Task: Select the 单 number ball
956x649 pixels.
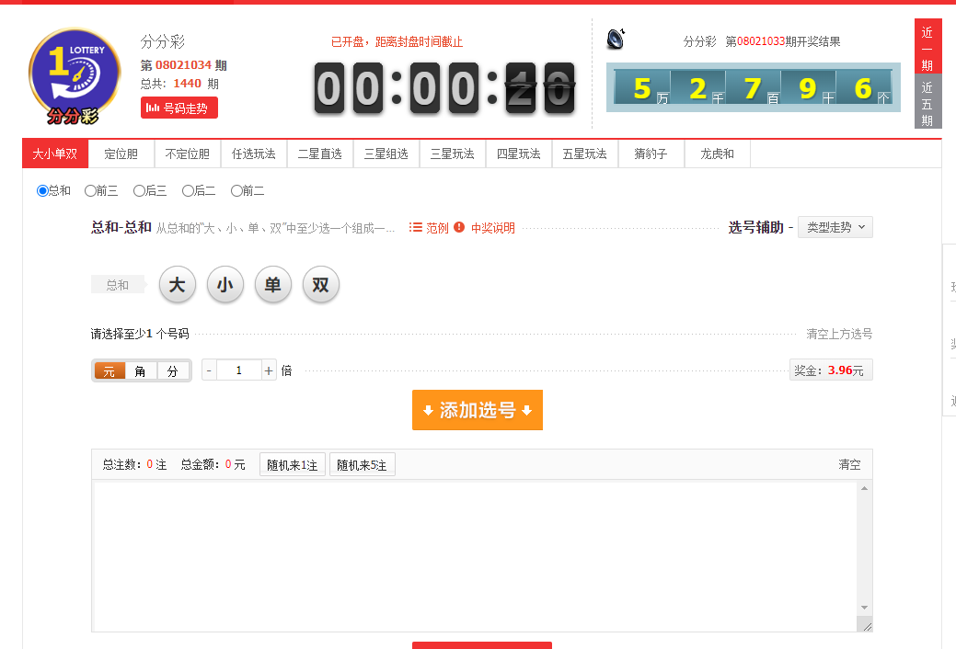Action: pyautogui.click(x=272, y=285)
